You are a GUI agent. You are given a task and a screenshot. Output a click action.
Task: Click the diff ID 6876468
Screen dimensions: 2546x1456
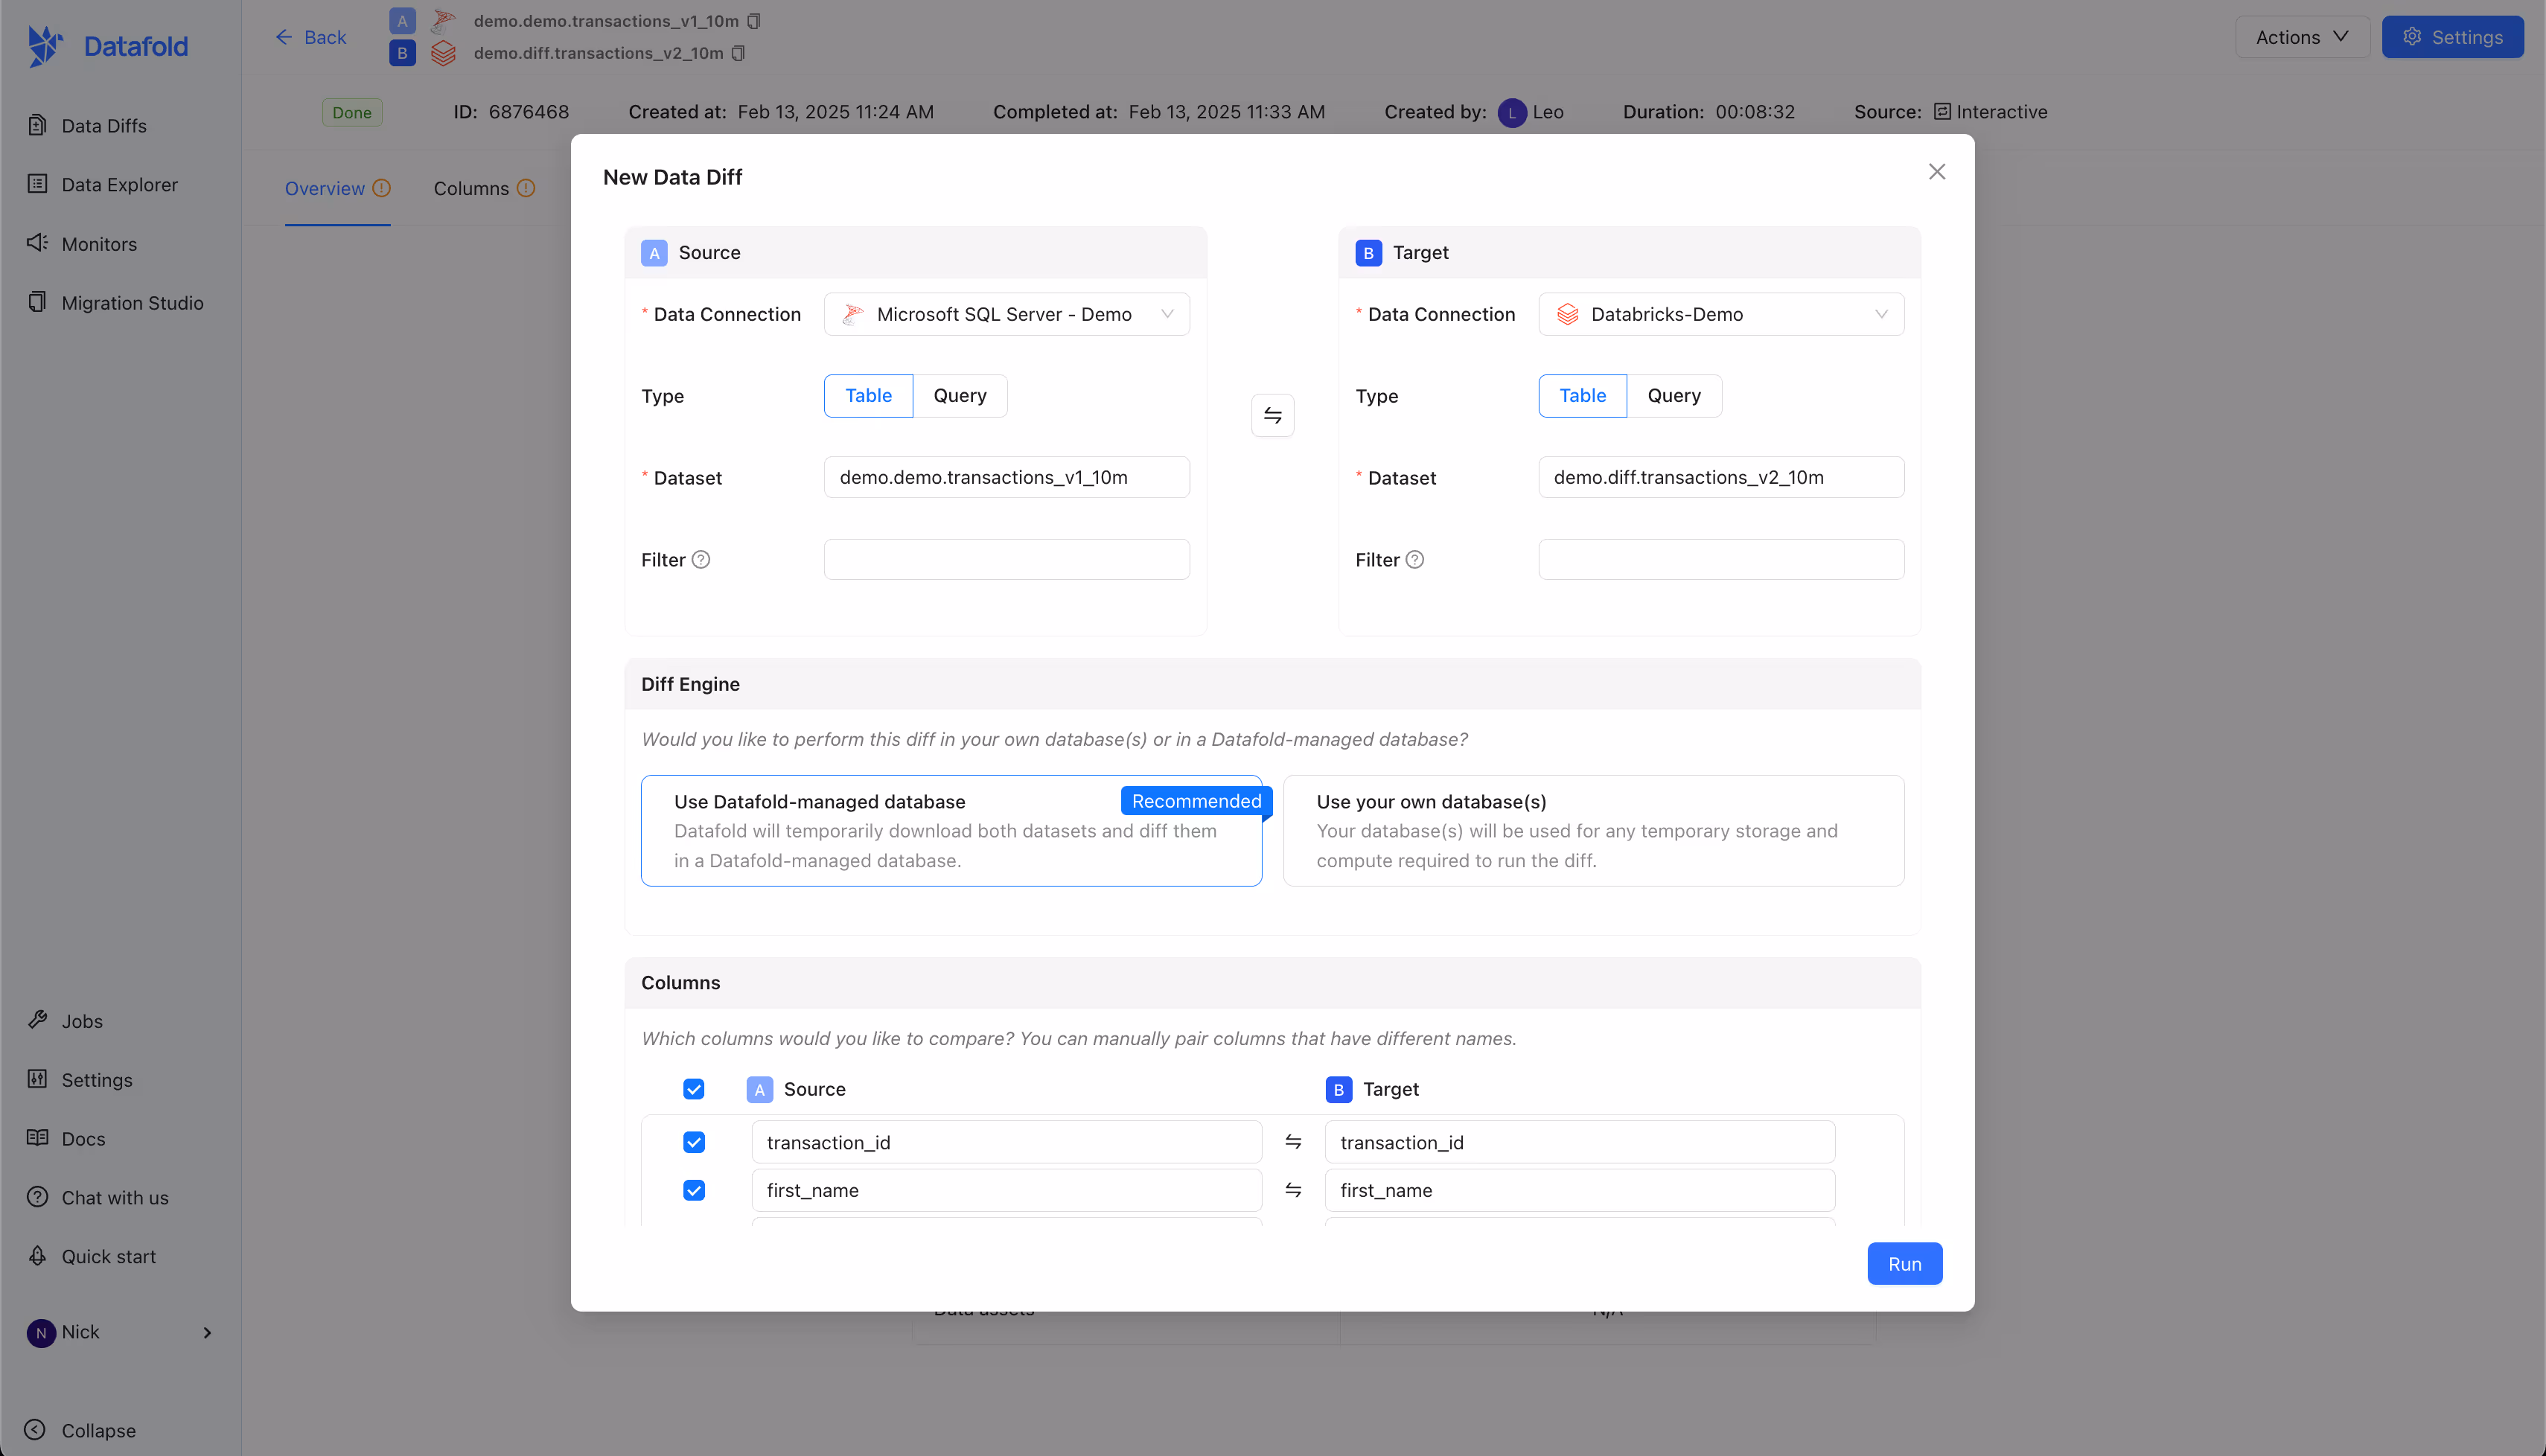[x=528, y=112]
